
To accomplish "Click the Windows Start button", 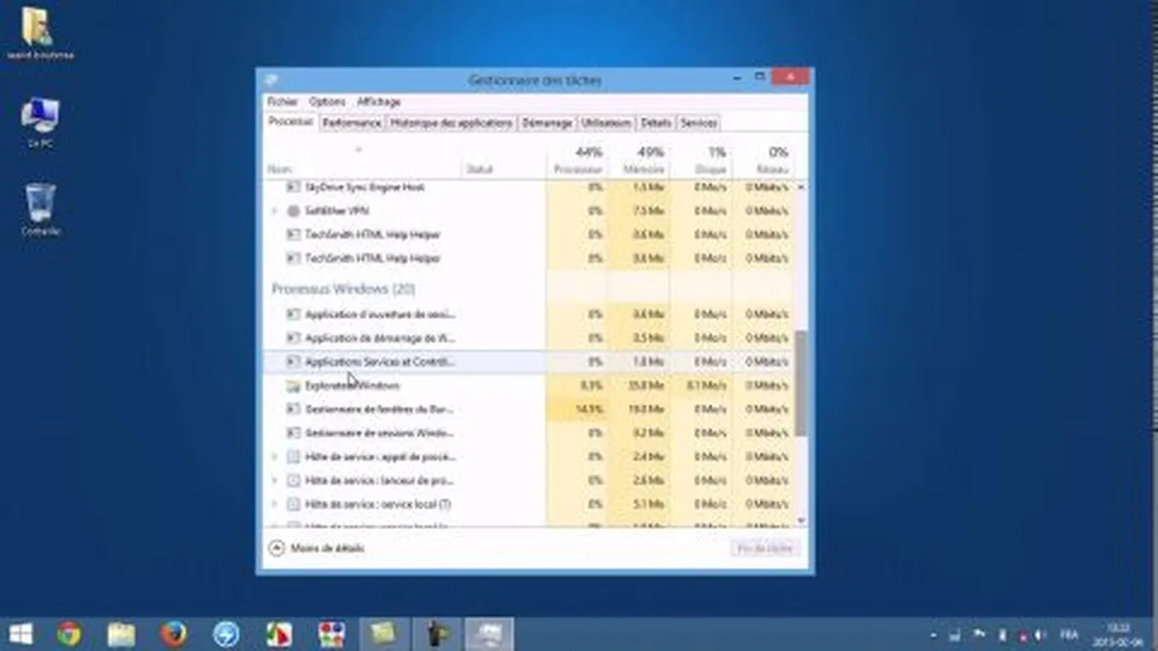I will pos(20,634).
